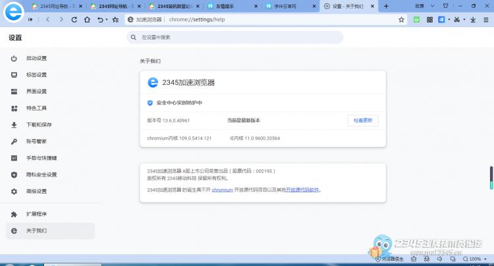Click the binoculars status bar icon
The image size is (494, 266).
click(427, 259)
